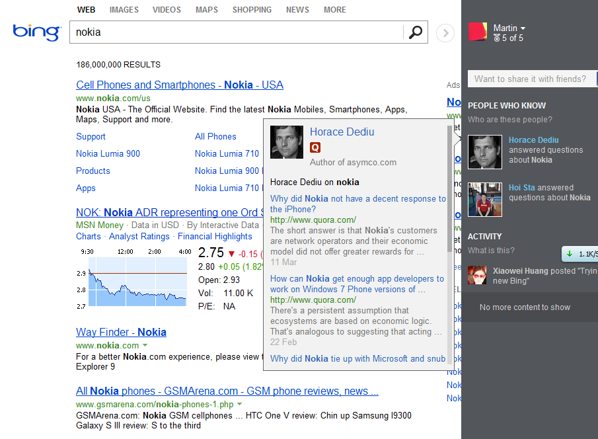Click the 186,000,000 RESULTS count text
The height and width of the screenshot is (439, 598).
click(118, 65)
